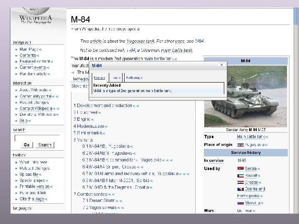
Task: Click the arrow icon next to About Wikipedia
Action: click(50, 90)
